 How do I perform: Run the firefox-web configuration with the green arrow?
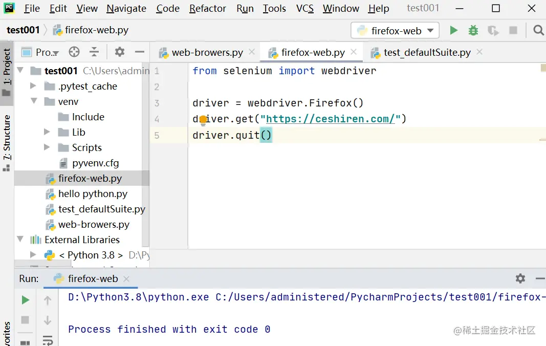453,31
